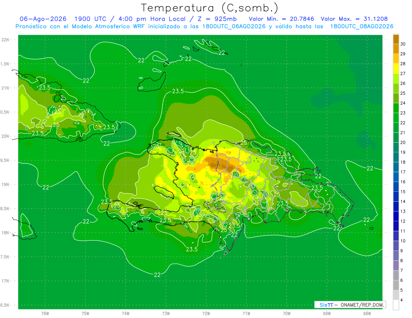Click the '75W' longitude axis label
Image resolution: width=412 pixels, height=318 pixels.
pos(85,314)
